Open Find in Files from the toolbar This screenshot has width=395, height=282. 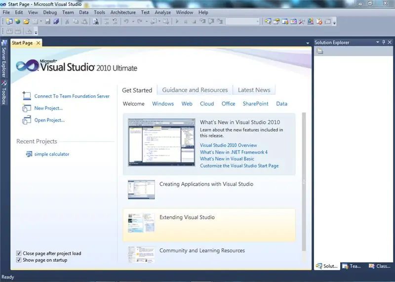96,22
